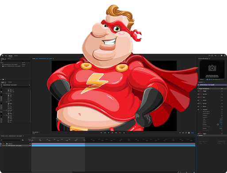This screenshot has width=227, height=173.
Task: Toggle Physics behavior visibility eye
Action: (198, 106)
